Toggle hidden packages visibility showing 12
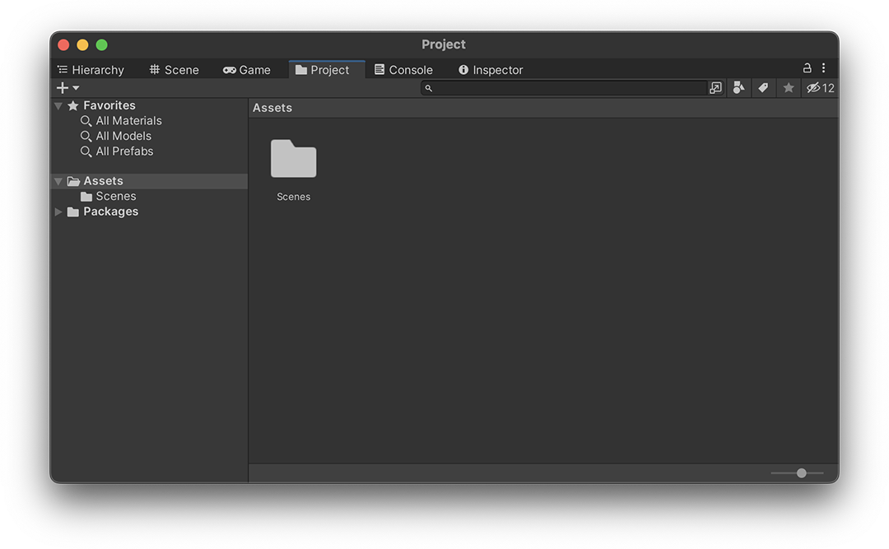Screen dimensions: 889x549 [821, 88]
